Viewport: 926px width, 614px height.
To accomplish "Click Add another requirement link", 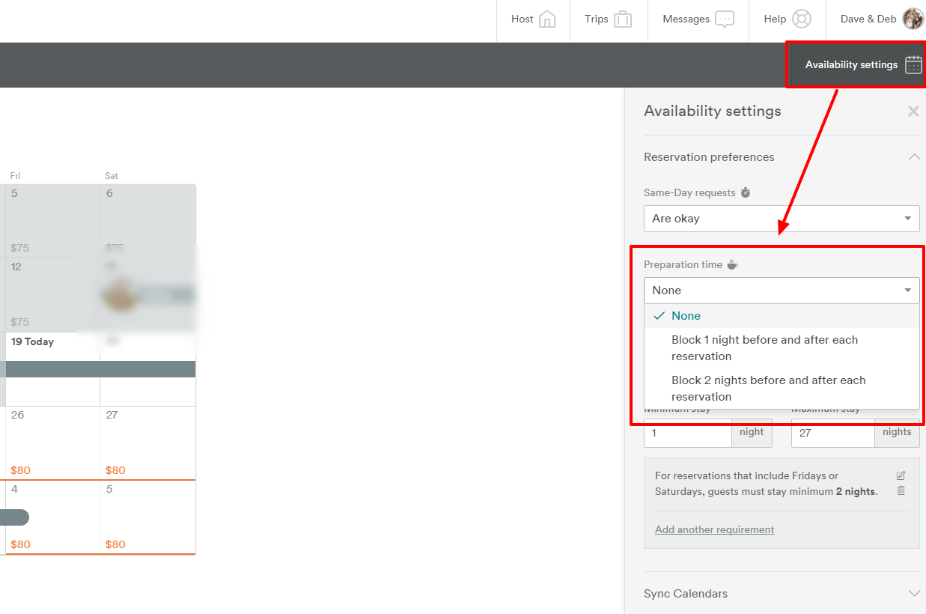I will [x=714, y=529].
